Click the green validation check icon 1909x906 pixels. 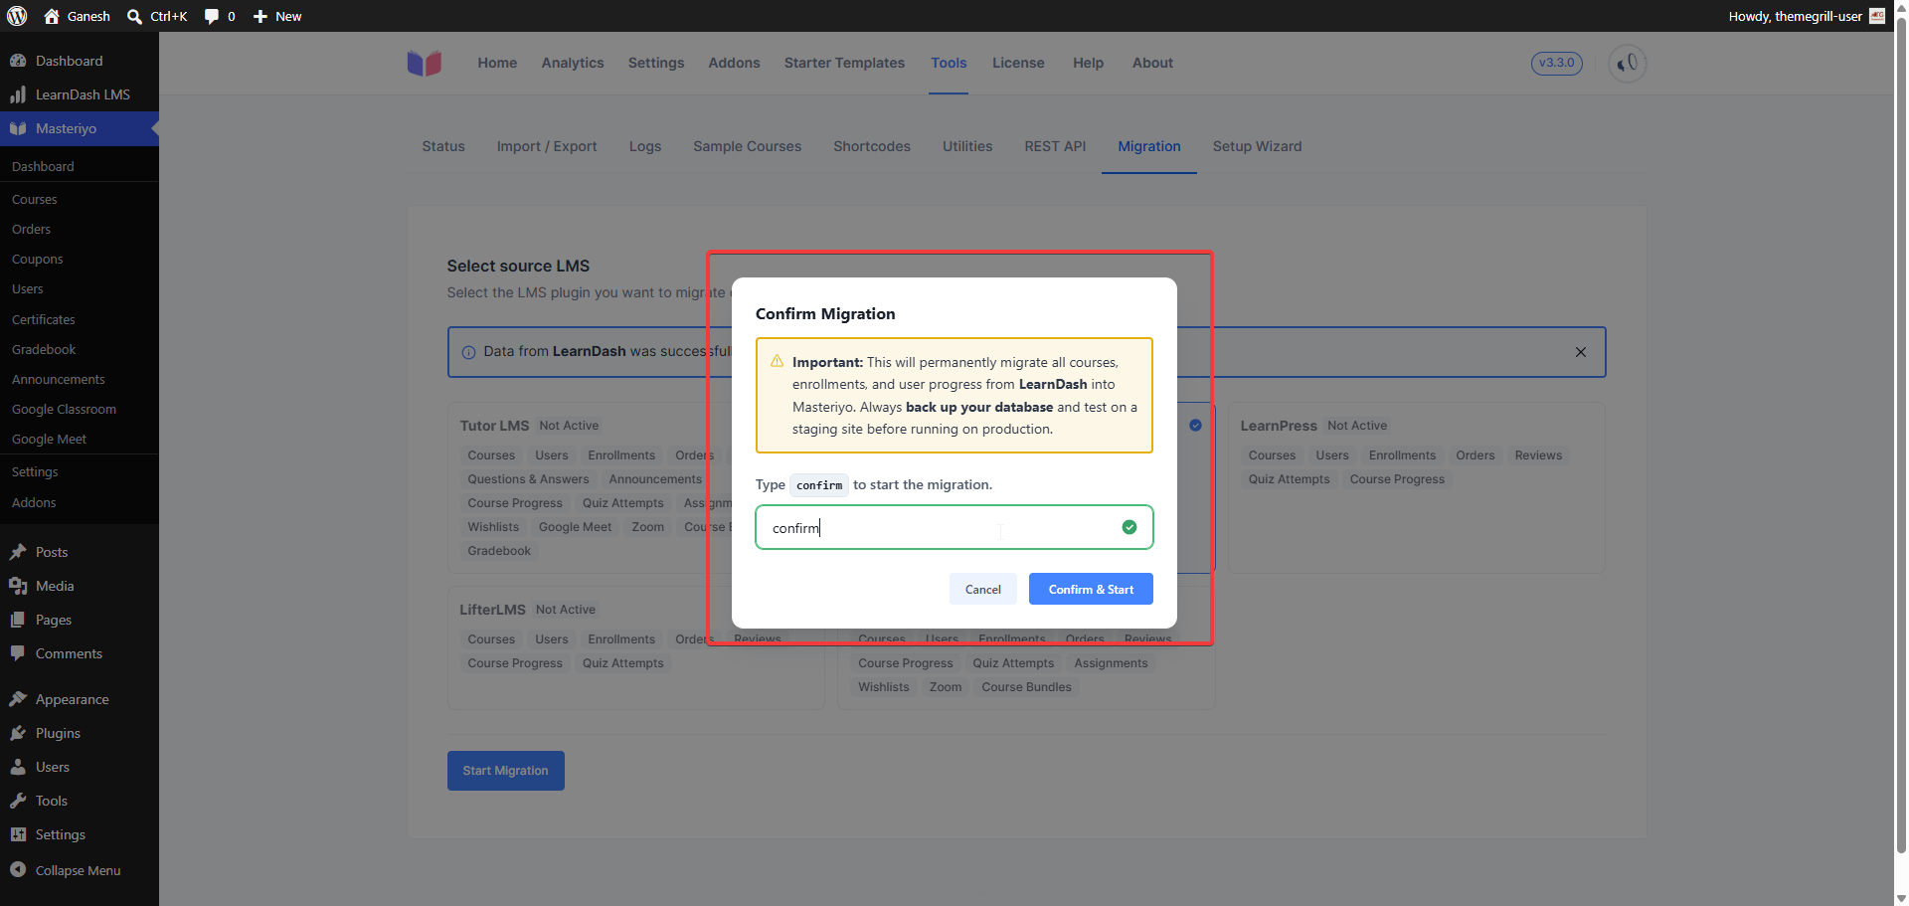tap(1129, 527)
